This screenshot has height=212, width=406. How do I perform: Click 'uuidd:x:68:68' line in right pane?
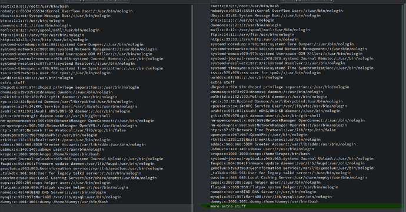[247, 78]
